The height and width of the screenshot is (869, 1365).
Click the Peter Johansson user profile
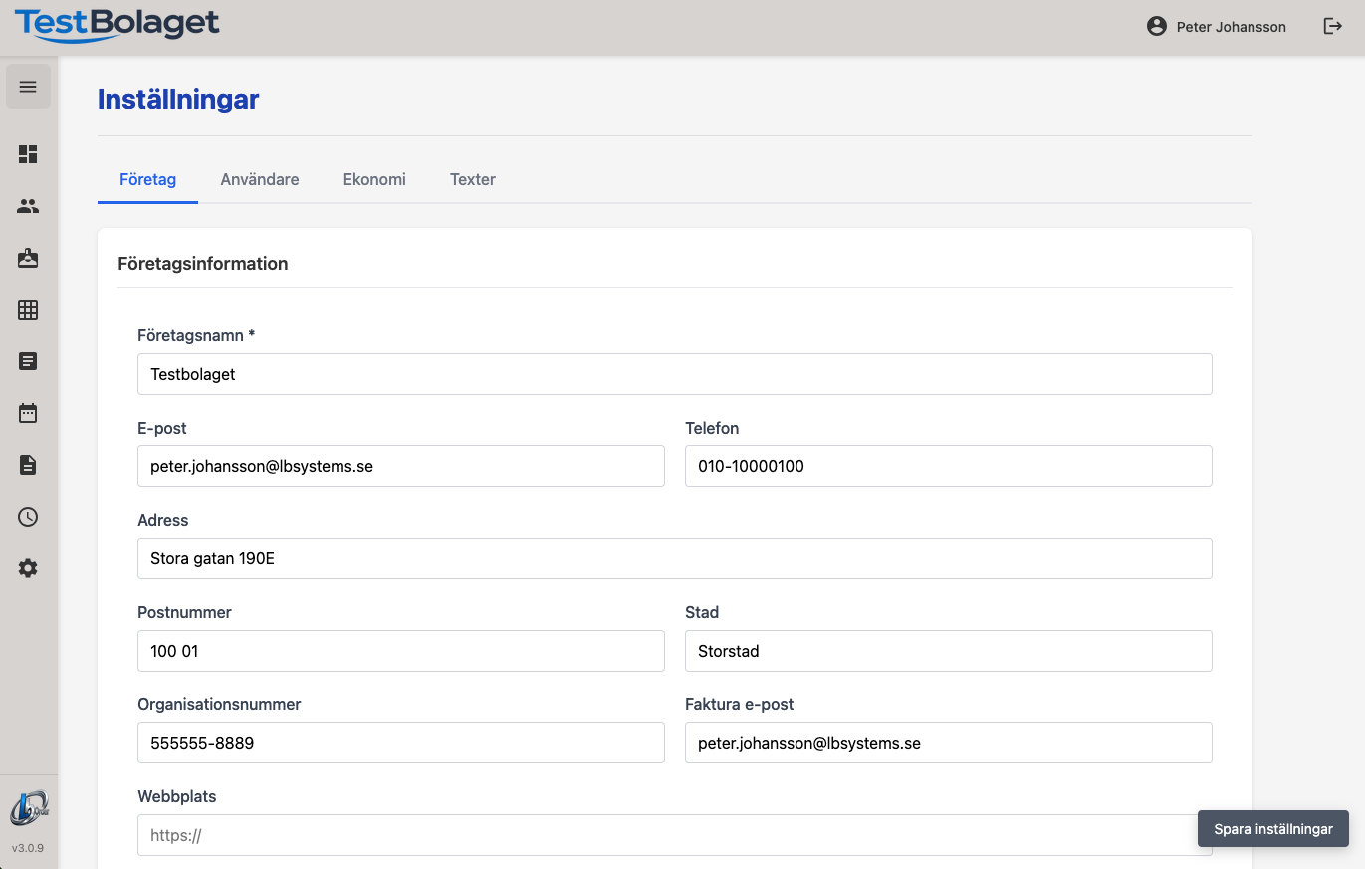tap(1217, 27)
